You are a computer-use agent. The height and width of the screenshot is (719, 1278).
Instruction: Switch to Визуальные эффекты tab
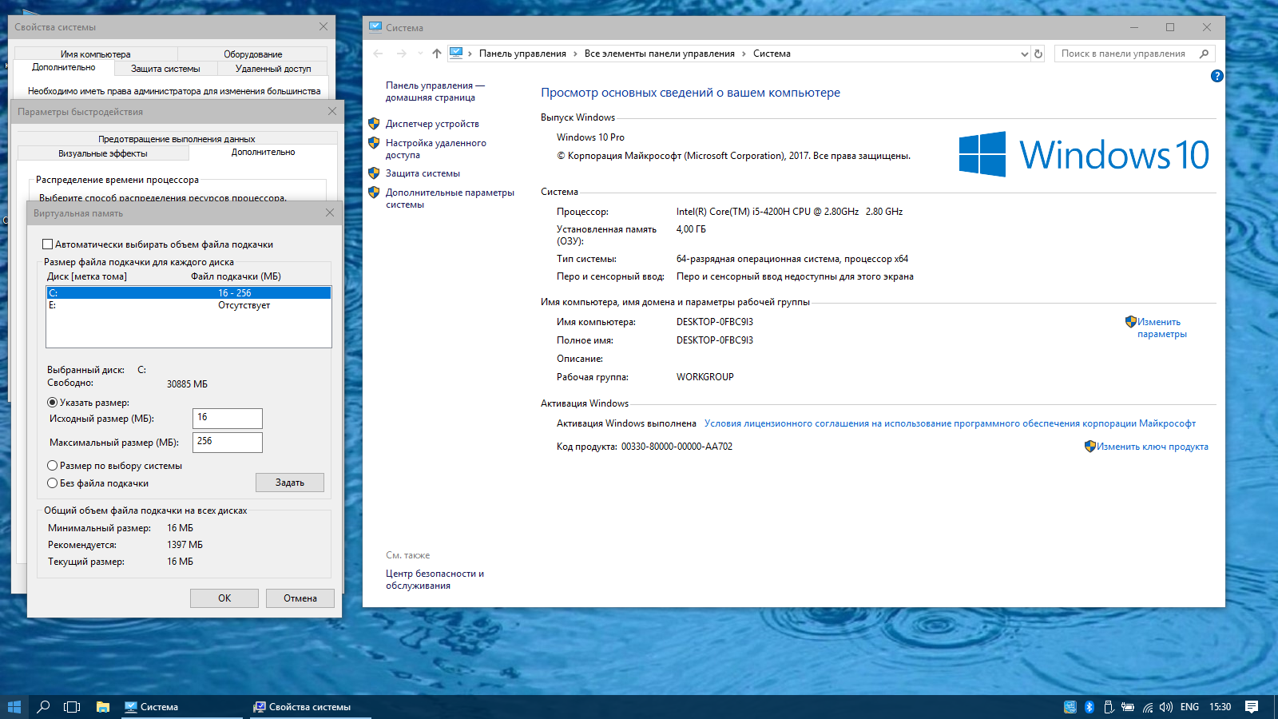(103, 153)
